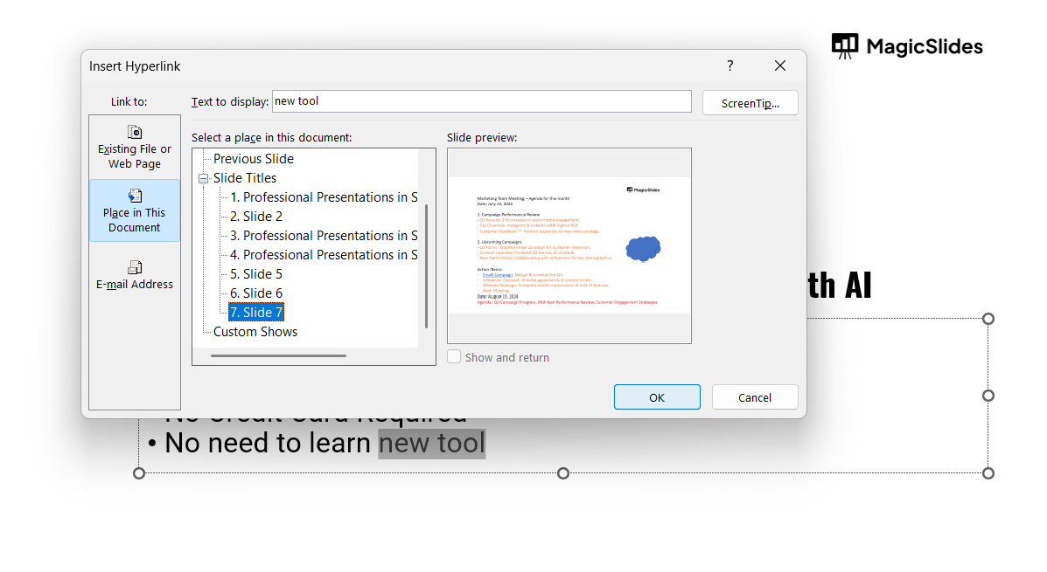Screen dimensions: 1047x572
Task: Click the vertical scrollbar of the place list
Action: (426, 266)
